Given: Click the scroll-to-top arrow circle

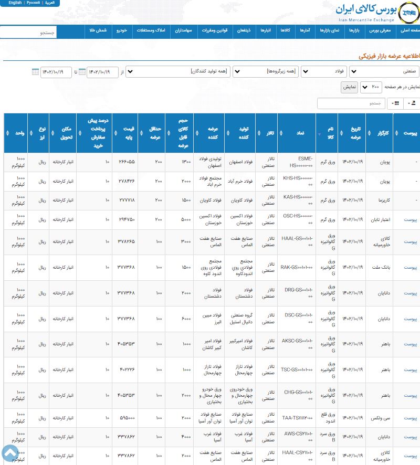Looking at the screenshot, I should pyautogui.click(x=10, y=453).
